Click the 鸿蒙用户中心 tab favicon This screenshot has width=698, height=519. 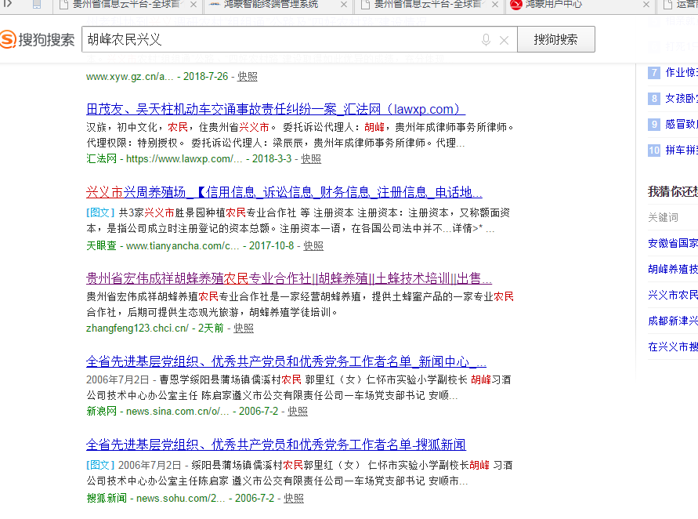pos(515,5)
